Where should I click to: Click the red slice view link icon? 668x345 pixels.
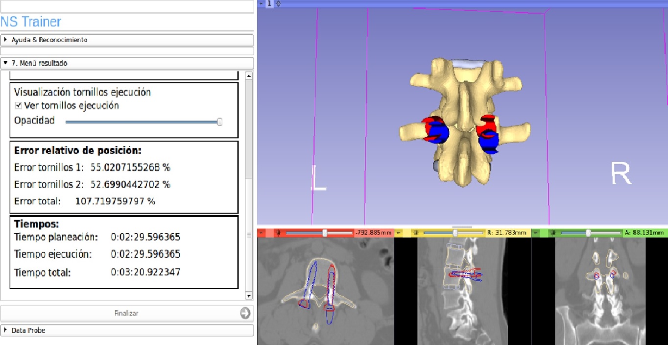[x=278, y=233]
